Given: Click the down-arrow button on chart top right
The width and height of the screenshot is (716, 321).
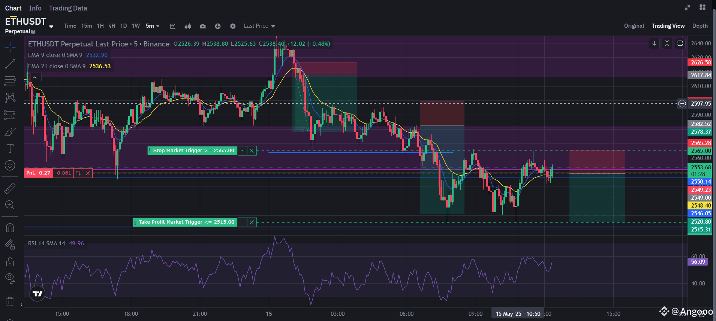Looking at the screenshot, I should [x=654, y=43].
